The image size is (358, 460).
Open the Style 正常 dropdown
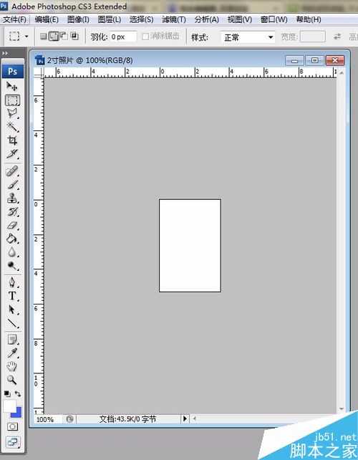(248, 37)
